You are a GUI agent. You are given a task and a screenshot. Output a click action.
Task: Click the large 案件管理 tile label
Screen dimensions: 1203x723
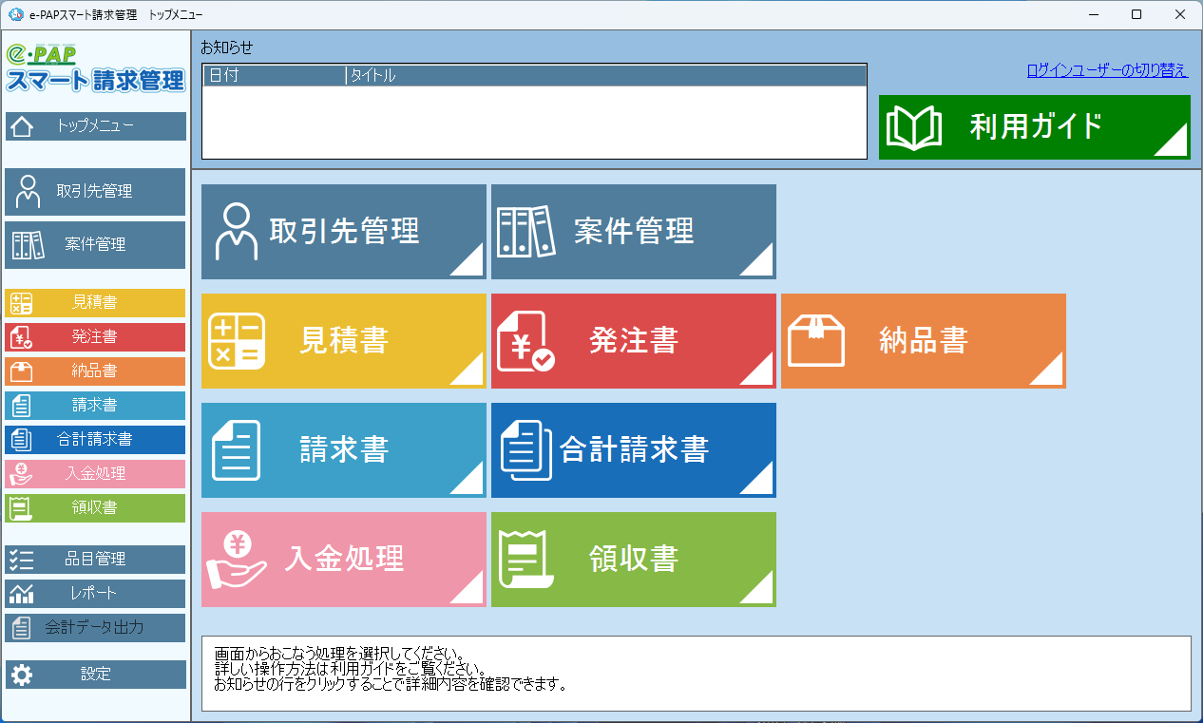634,231
